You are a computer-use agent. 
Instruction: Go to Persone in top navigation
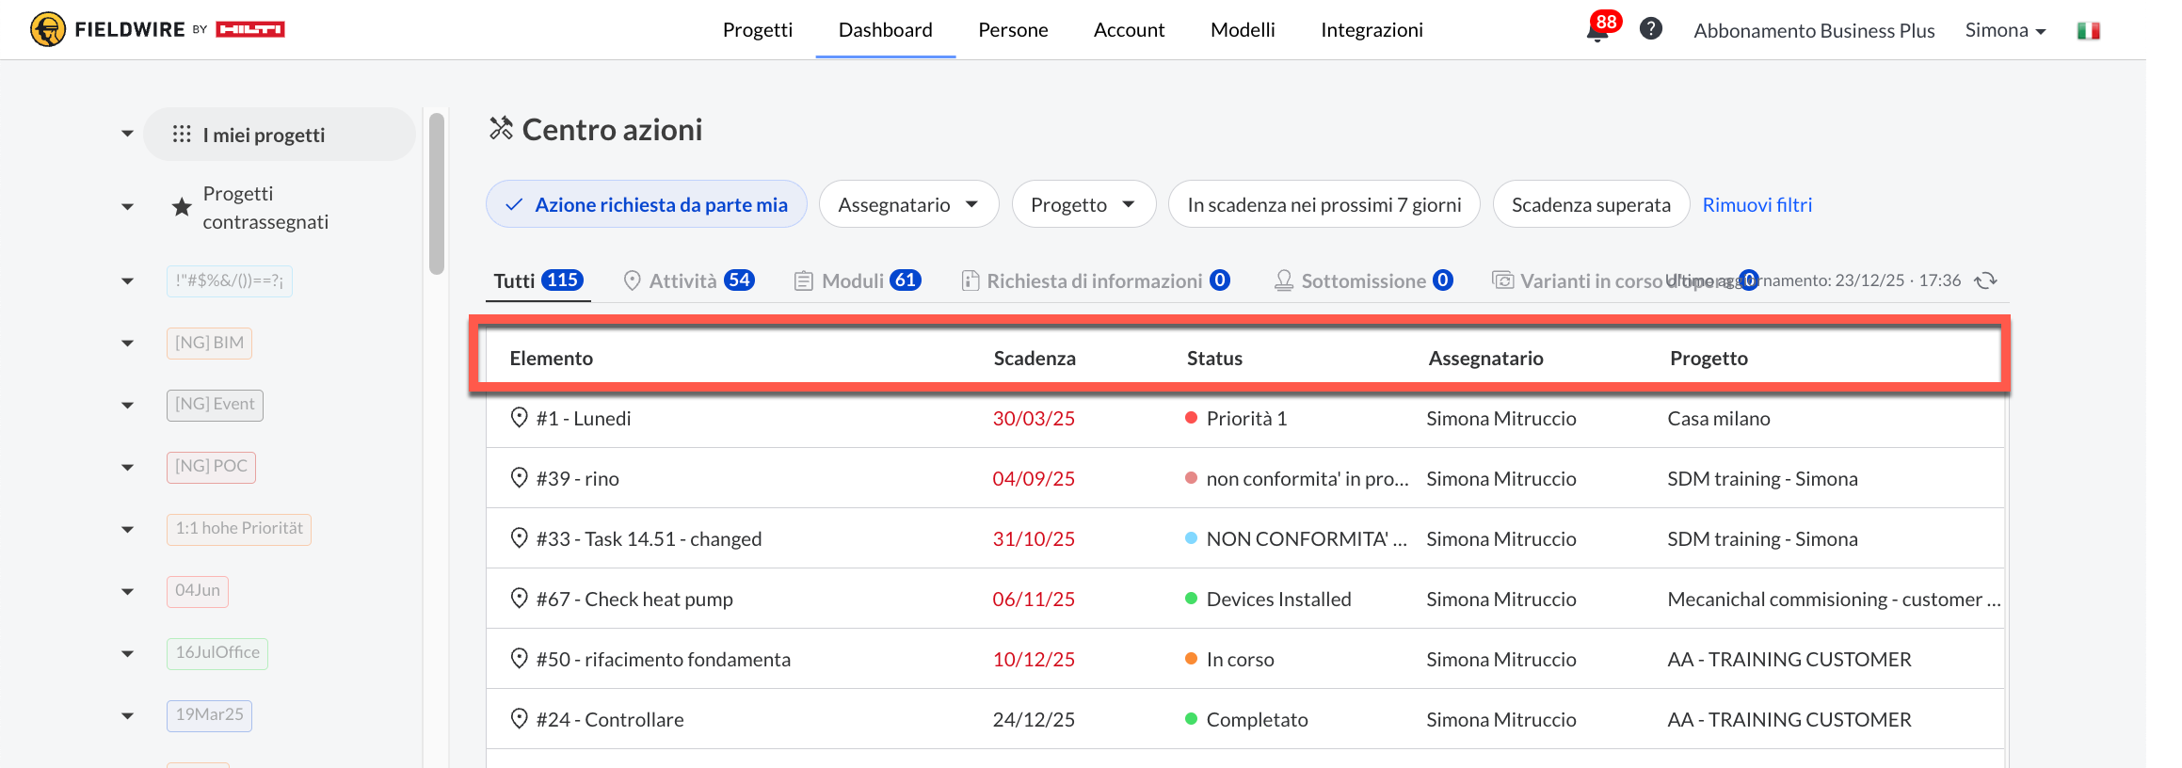[x=1013, y=30]
